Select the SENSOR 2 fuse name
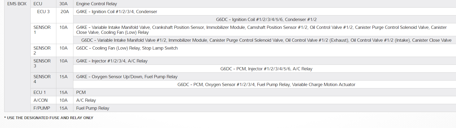456x128 pixels. [x=42, y=51]
